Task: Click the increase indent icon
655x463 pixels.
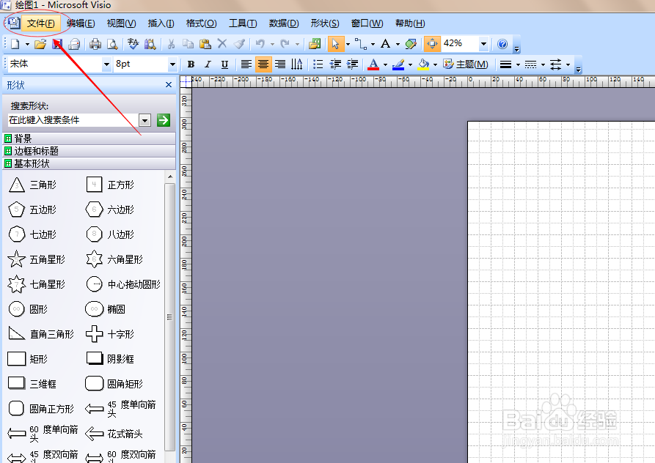Action: point(352,64)
